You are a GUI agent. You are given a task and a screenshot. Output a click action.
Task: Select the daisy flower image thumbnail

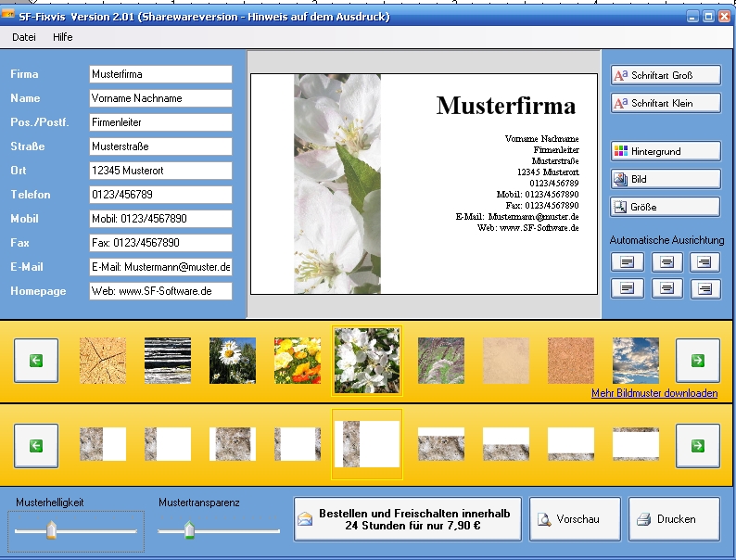click(233, 361)
